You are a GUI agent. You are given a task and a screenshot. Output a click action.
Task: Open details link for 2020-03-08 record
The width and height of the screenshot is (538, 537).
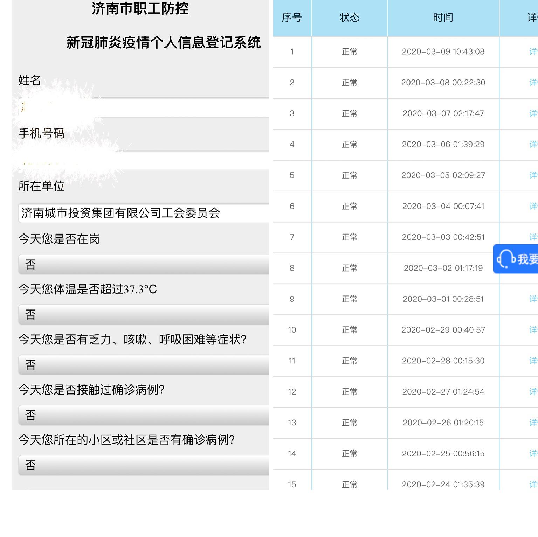pyautogui.click(x=533, y=83)
